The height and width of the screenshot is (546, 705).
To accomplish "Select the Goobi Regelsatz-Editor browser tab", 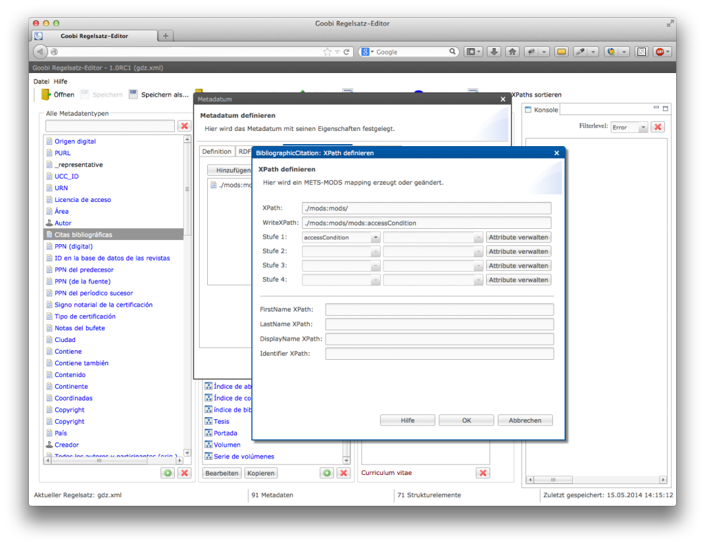I will click(94, 36).
